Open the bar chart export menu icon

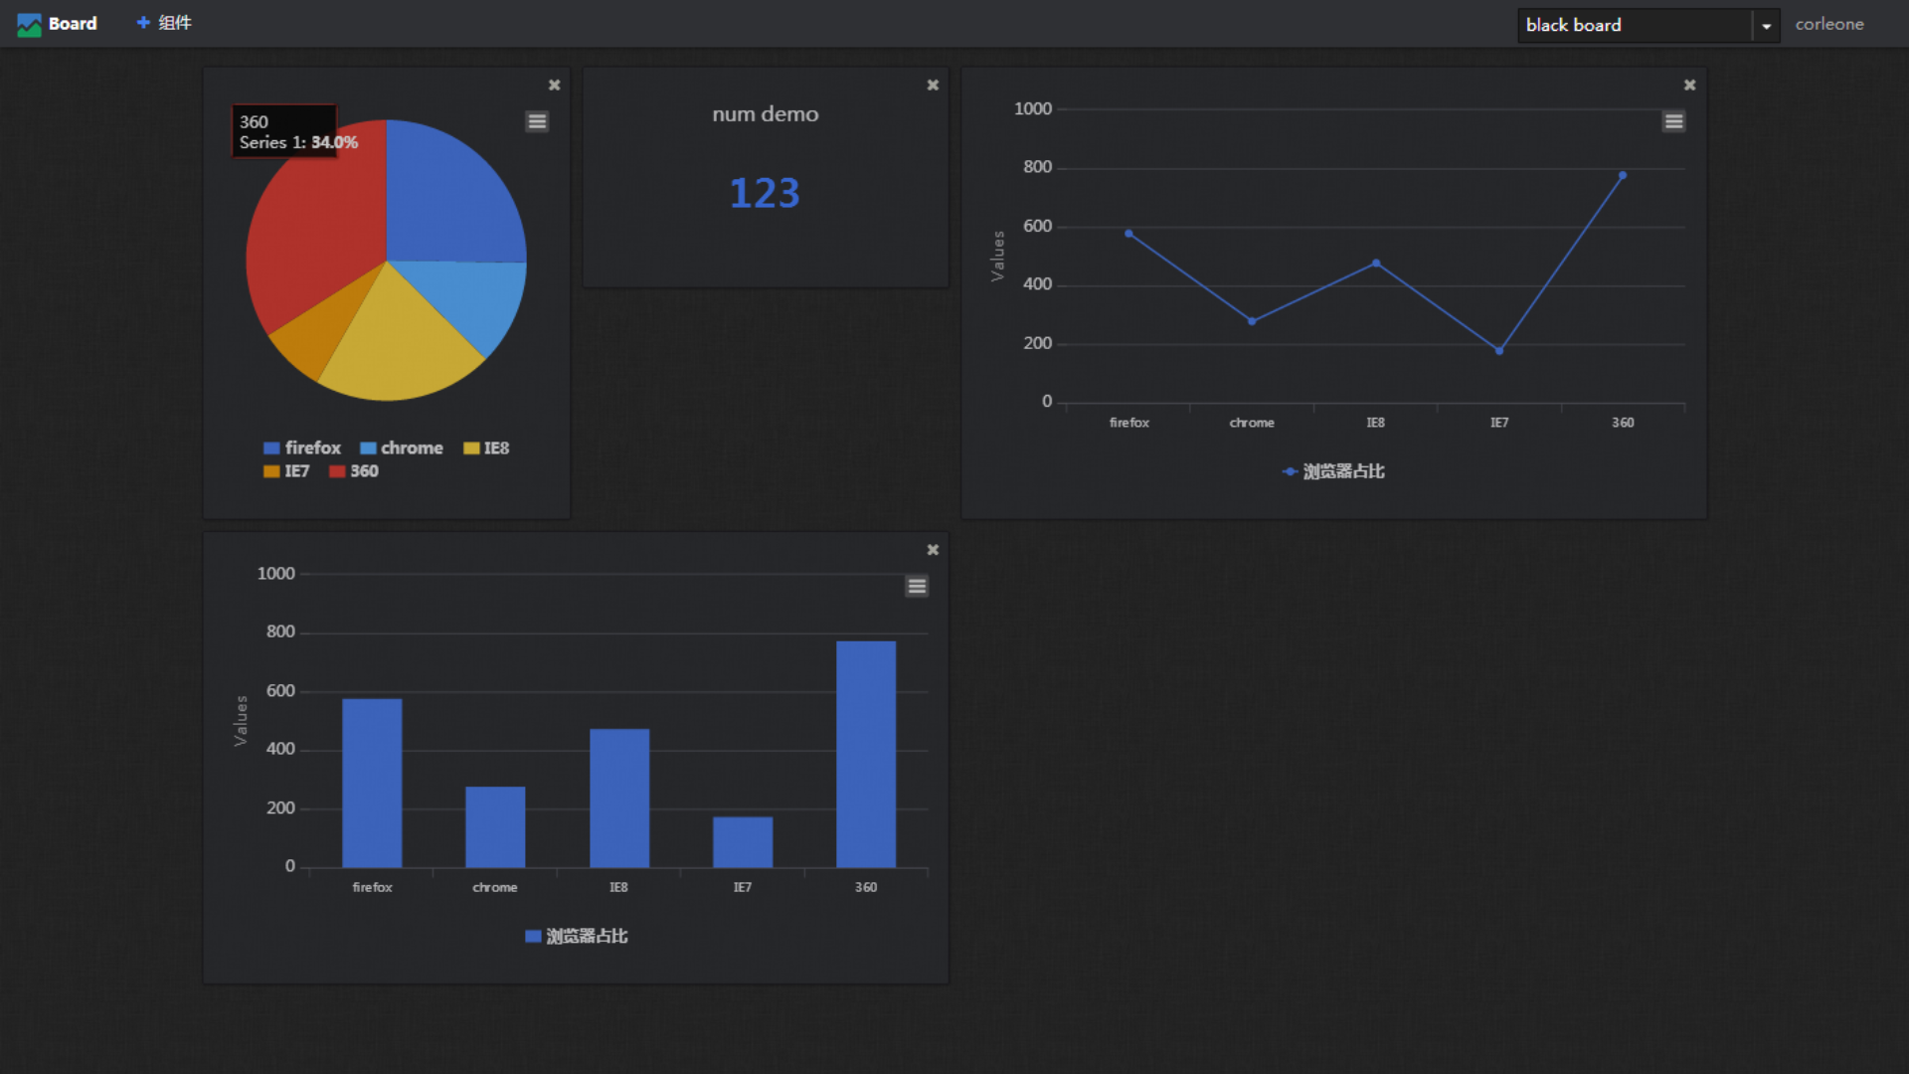tap(917, 586)
